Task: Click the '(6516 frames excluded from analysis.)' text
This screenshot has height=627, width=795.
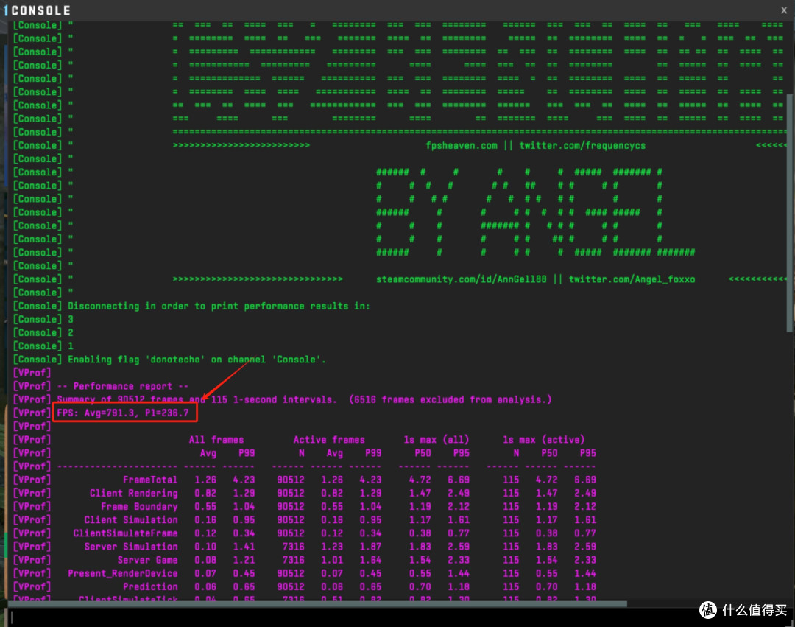Action: [x=451, y=399]
